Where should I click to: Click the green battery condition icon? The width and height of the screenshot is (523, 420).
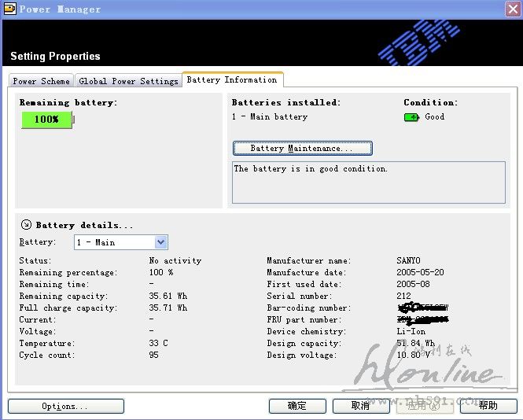pyautogui.click(x=411, y=117)
